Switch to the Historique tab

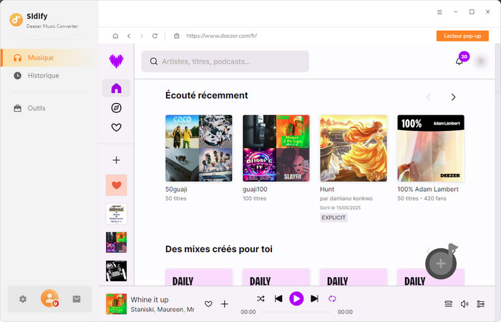tap(43, 75)
